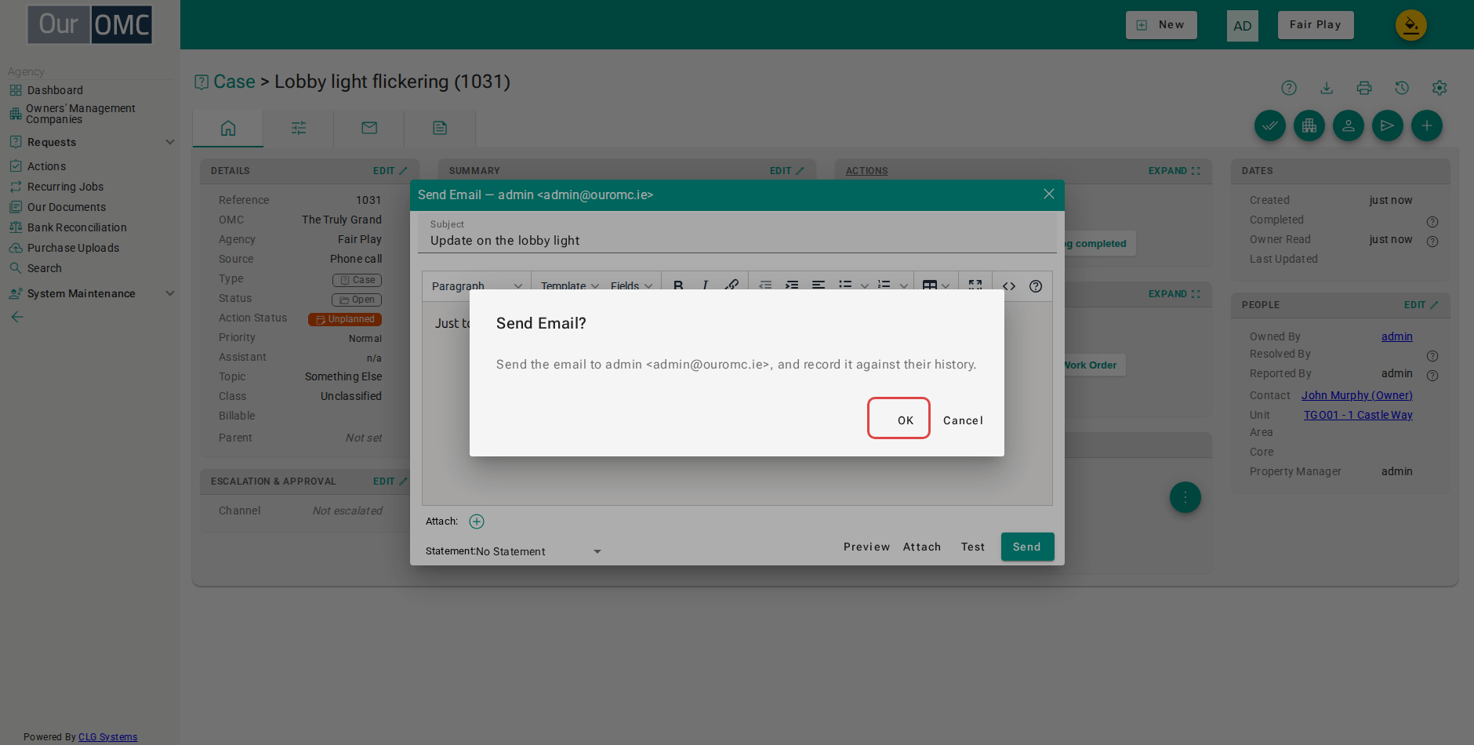Viewport: 1474px width, 745px height.
Task: Click the building round action button
Action: click(x=1309, y=125)
